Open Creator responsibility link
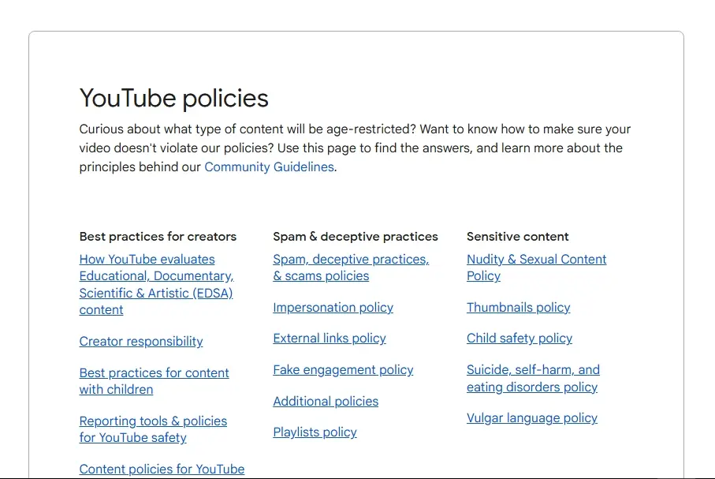 pos(141,342)
